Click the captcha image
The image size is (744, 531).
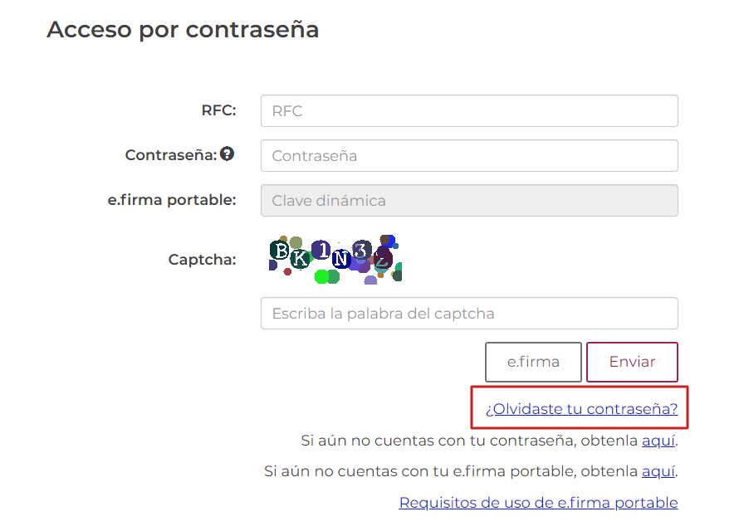coord(335,259)
